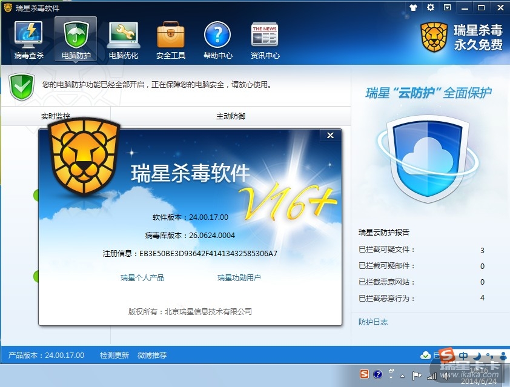The height and width of the screenshot is (387, 510).
Task: Click the skin (shirt) icon in title bar
Action: [x=414, y=7]
